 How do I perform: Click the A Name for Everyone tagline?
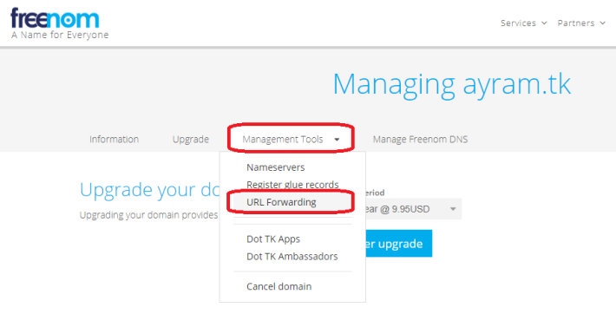click(x=60, y=35)
